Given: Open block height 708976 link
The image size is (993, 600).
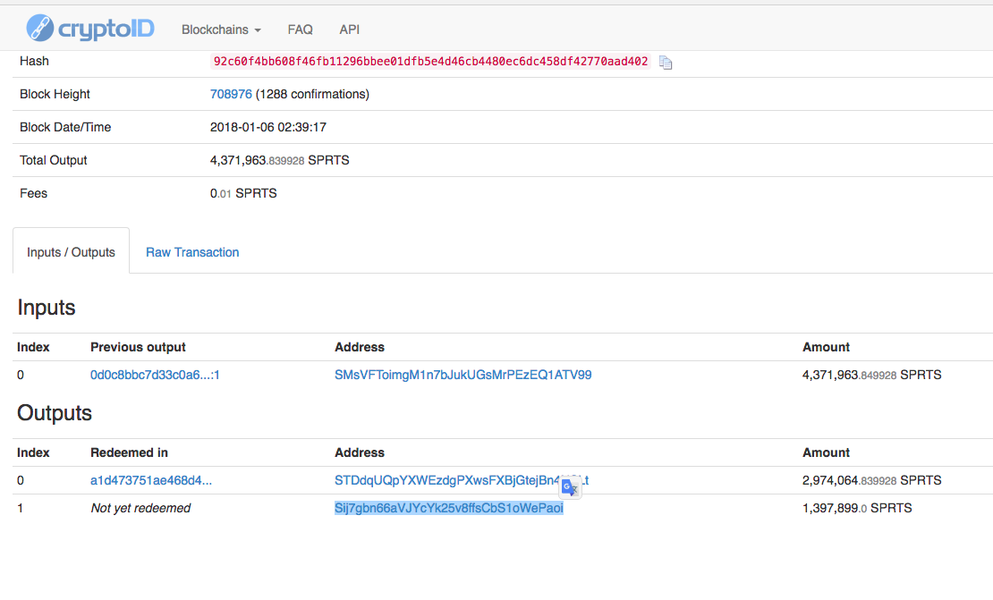Looking at the screenshot, I should click(x=231, y=94).
